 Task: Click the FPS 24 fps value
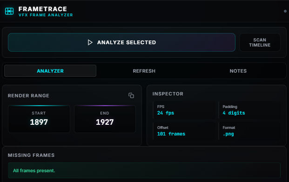pos(166,113)
